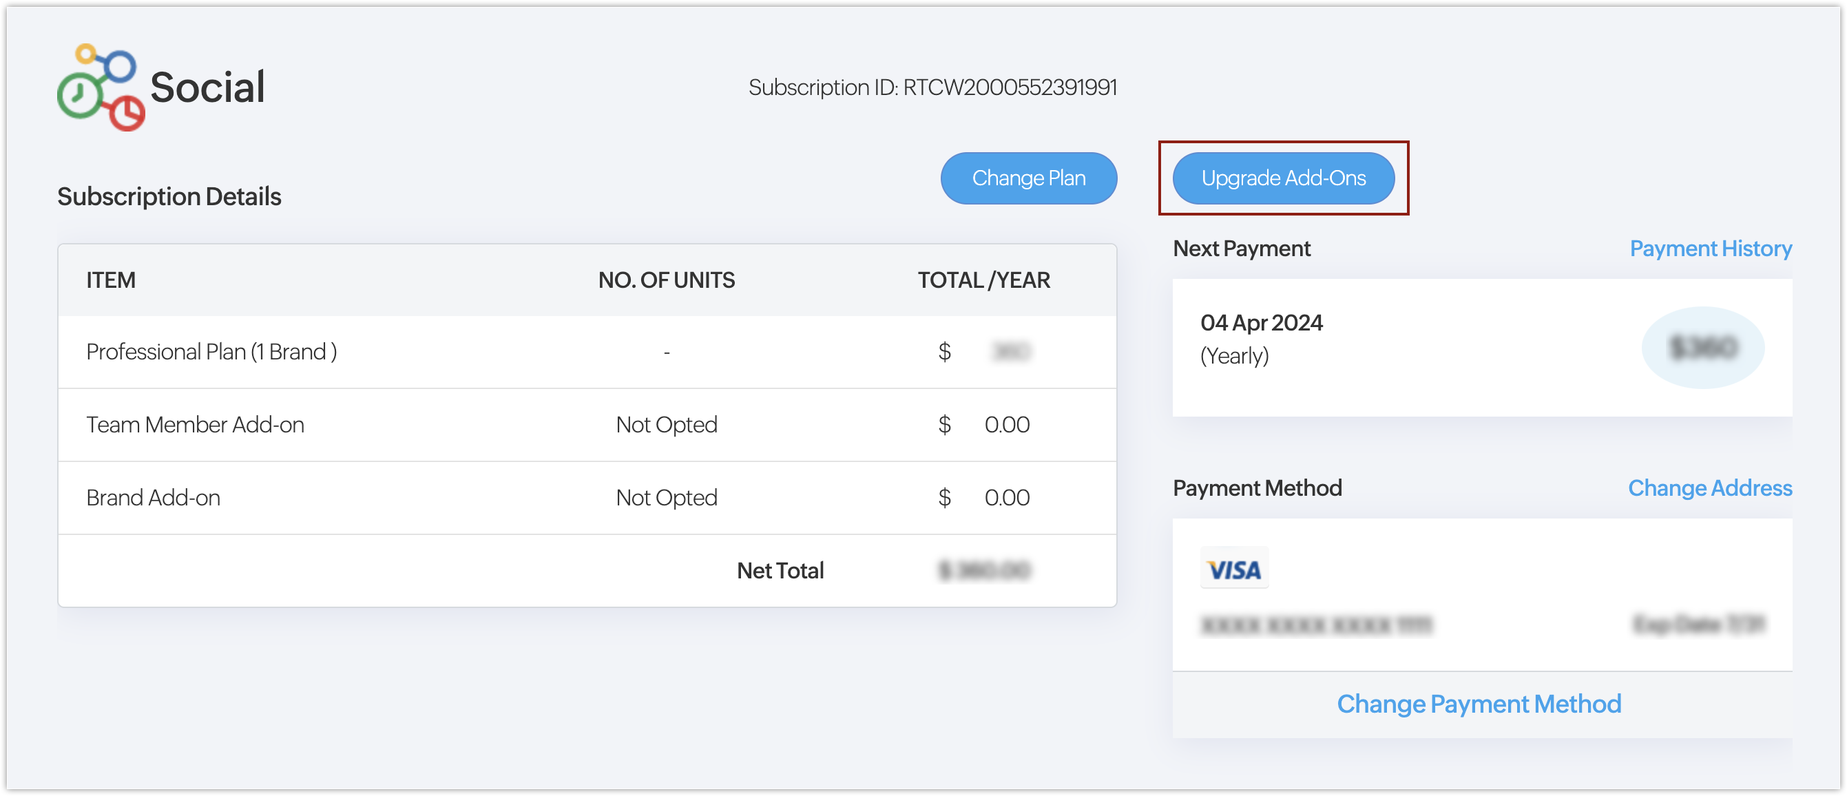Click the Subscription ID text
The width and height of the screenshot is (1847, 796).
coord(932,87)
